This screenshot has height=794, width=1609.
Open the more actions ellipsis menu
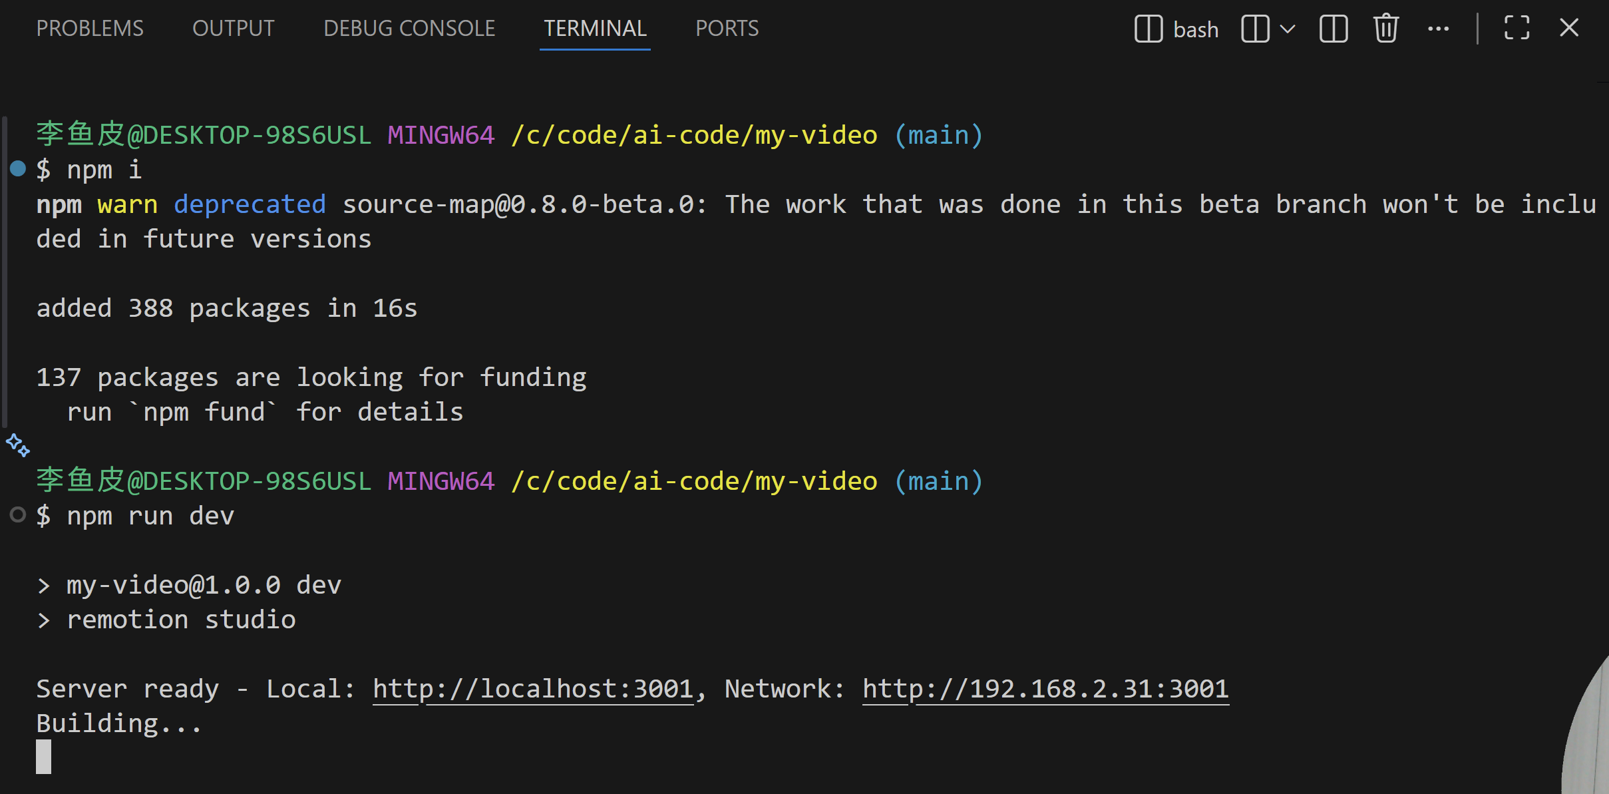click(x=1438, y=29)
